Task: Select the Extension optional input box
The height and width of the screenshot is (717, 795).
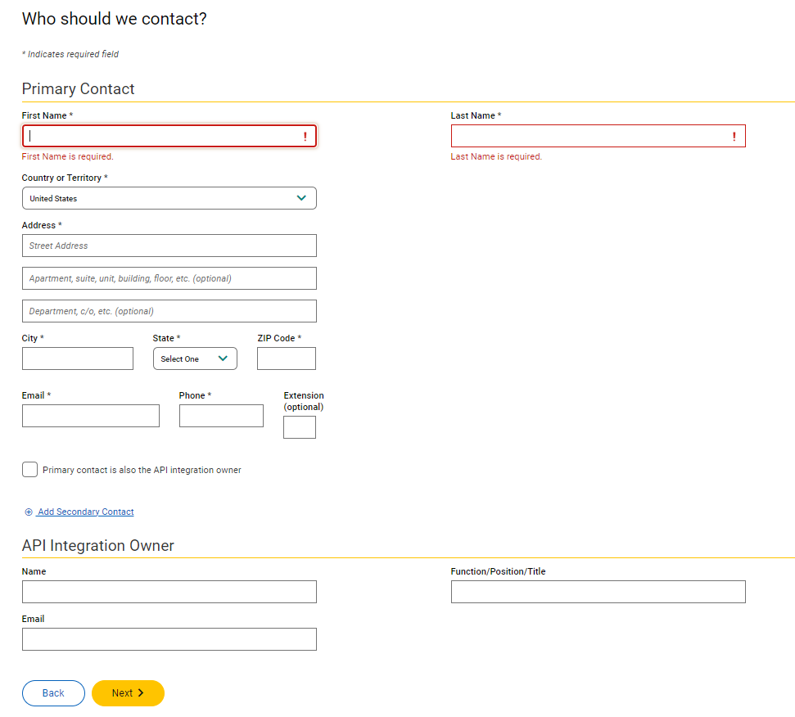Action: click(x=299, y=427)
